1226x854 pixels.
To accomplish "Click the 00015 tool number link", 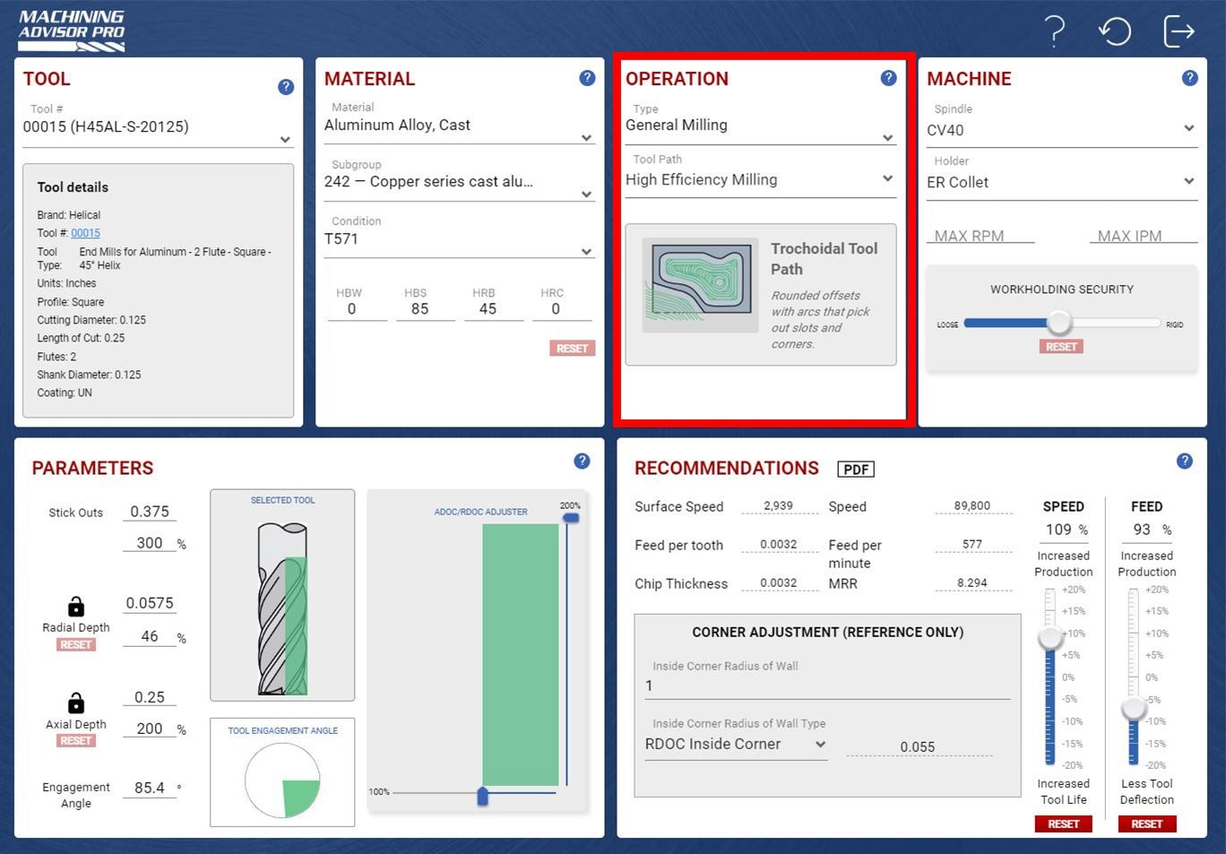I will (85, 233).
